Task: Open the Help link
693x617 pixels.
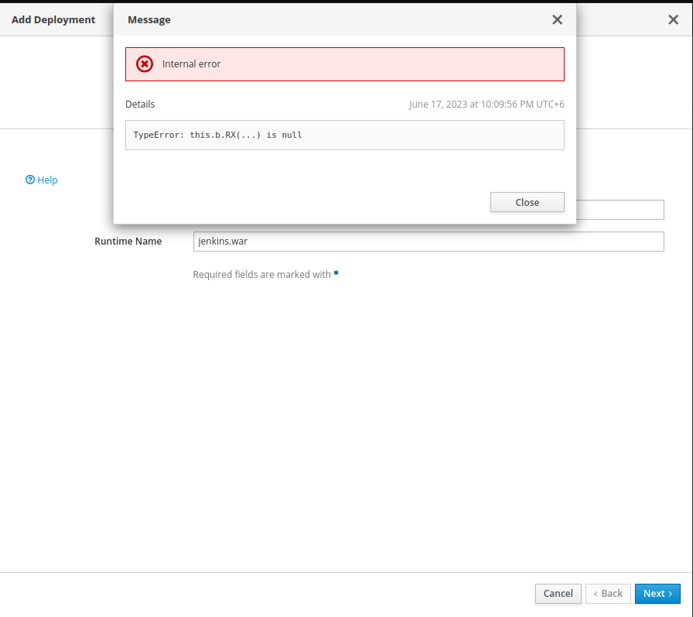Action: (x=47, y=180)
